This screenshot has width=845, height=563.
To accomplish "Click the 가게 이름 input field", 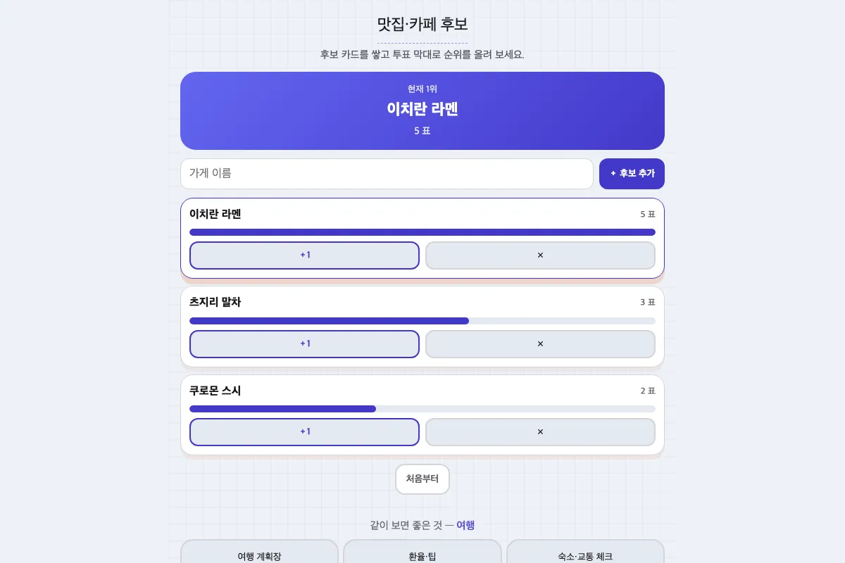I will [387, 174].
